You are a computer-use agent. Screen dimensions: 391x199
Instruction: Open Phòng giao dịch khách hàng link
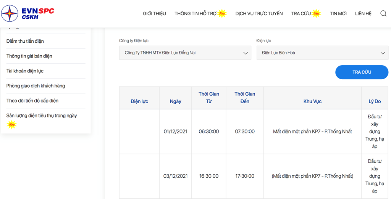click(36, 86)
